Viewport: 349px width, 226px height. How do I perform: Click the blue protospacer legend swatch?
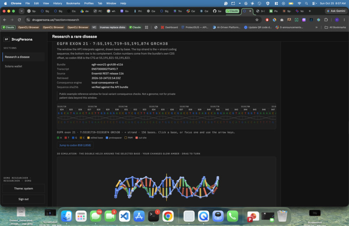pyautogui.click(x=107, y=138)
